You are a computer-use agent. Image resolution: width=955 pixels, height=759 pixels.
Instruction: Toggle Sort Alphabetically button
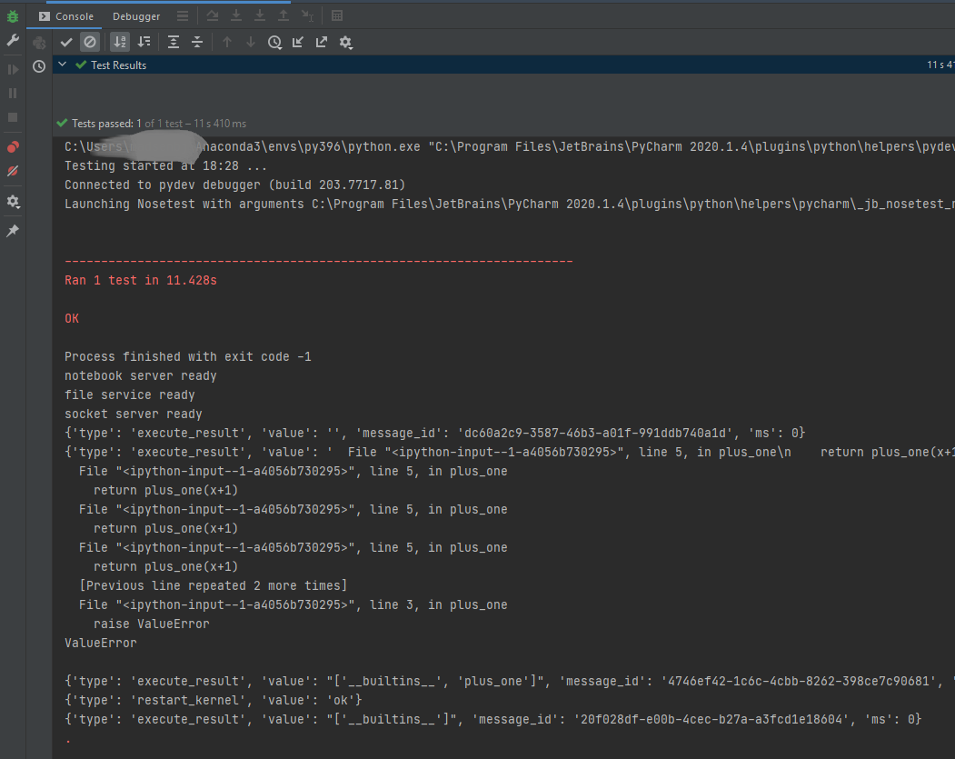click(120, 42)
